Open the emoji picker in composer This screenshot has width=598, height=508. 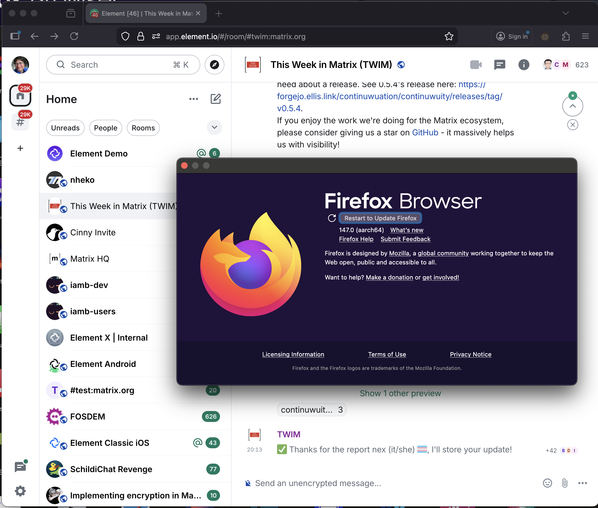click(547, 483)
